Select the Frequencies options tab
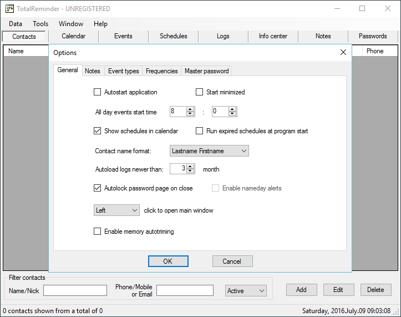The image size is (401, 317). [x=161, y=71]
